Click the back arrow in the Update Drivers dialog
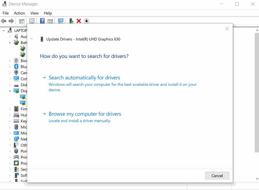Image resolution: width=259 pixels, height=190 pixels. 32,39
